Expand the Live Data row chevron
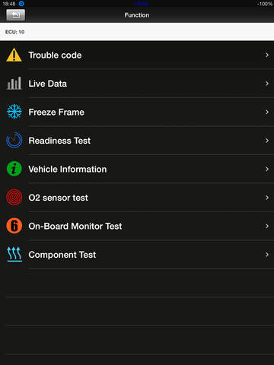 [x=267, y=84]
